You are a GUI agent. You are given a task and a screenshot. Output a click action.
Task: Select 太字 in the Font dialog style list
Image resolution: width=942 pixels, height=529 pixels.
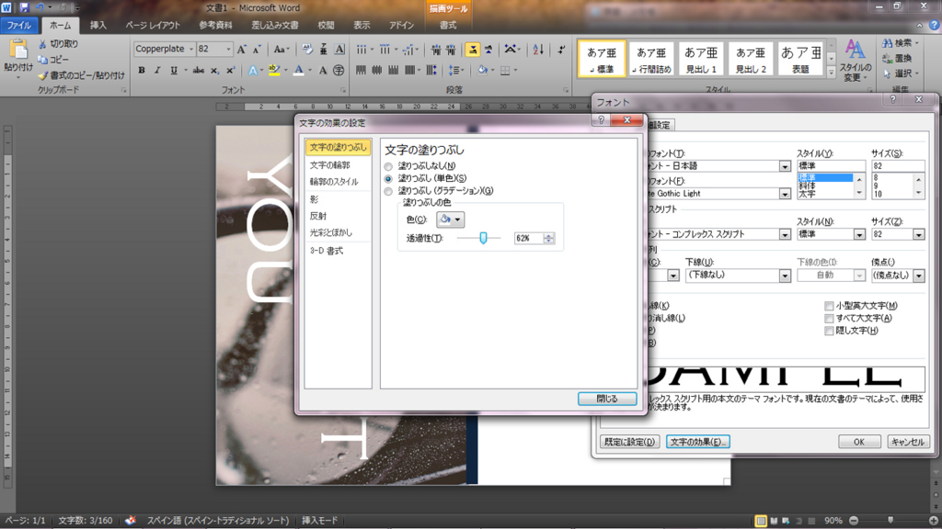pyautogui.click(x=824, y=195)
